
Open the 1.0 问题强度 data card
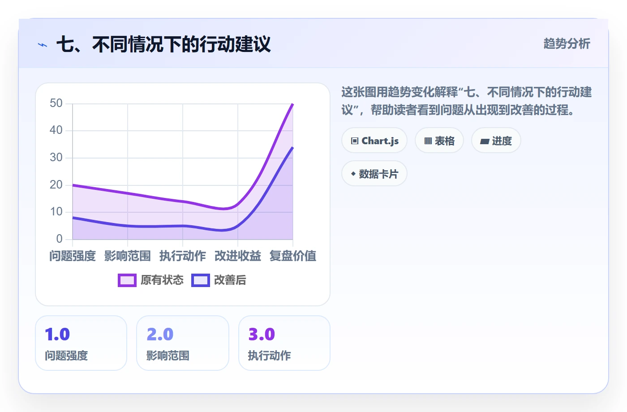click(x=81, y=343)
